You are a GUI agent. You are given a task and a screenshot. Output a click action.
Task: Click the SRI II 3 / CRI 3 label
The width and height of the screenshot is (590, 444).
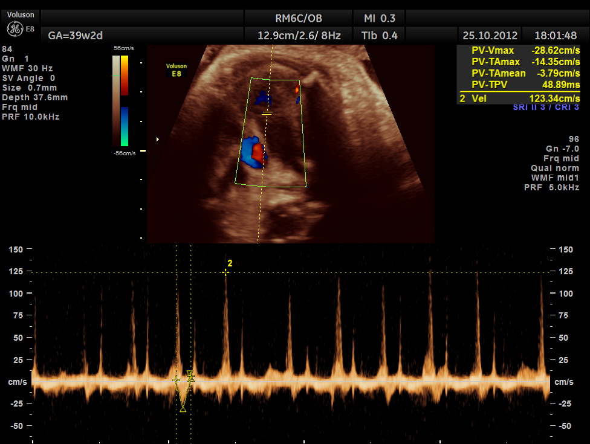point(545,108)
